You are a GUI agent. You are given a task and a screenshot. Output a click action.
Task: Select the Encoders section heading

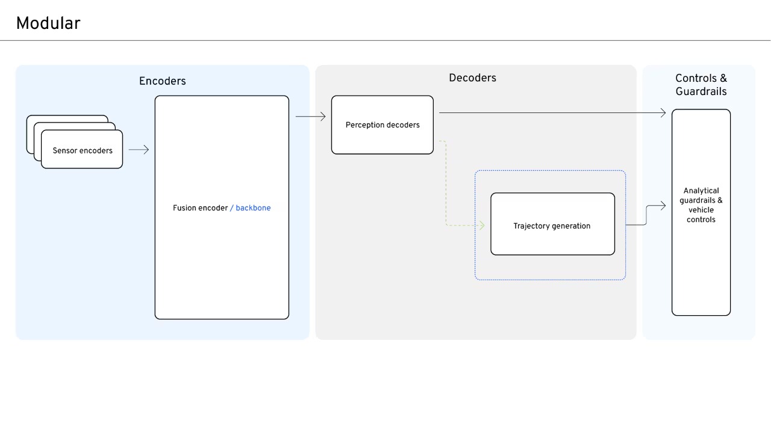(162, 81)
